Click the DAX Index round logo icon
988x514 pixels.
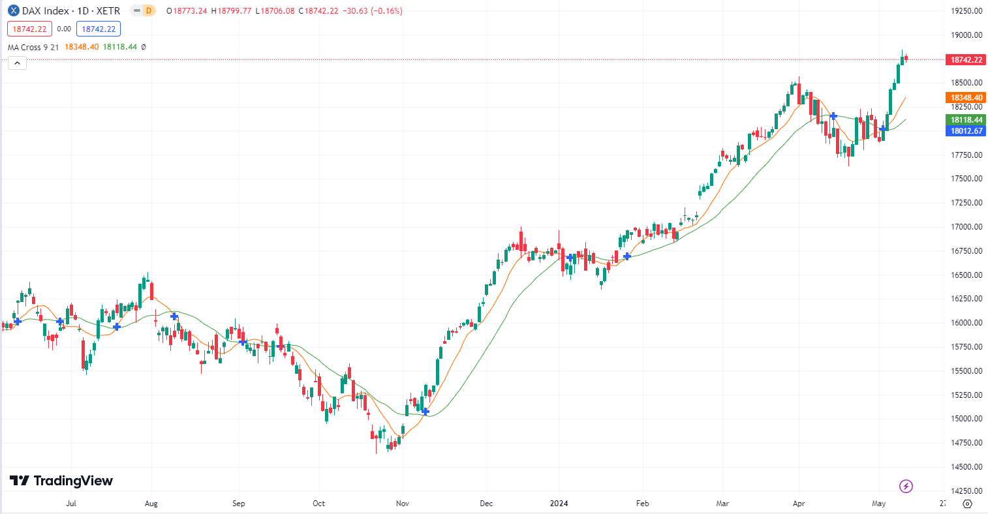13,11
